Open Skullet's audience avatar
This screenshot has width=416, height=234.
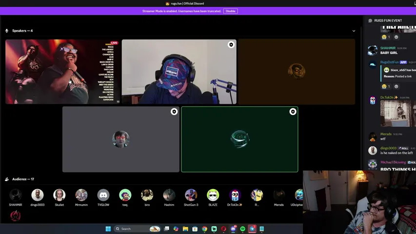59,195
